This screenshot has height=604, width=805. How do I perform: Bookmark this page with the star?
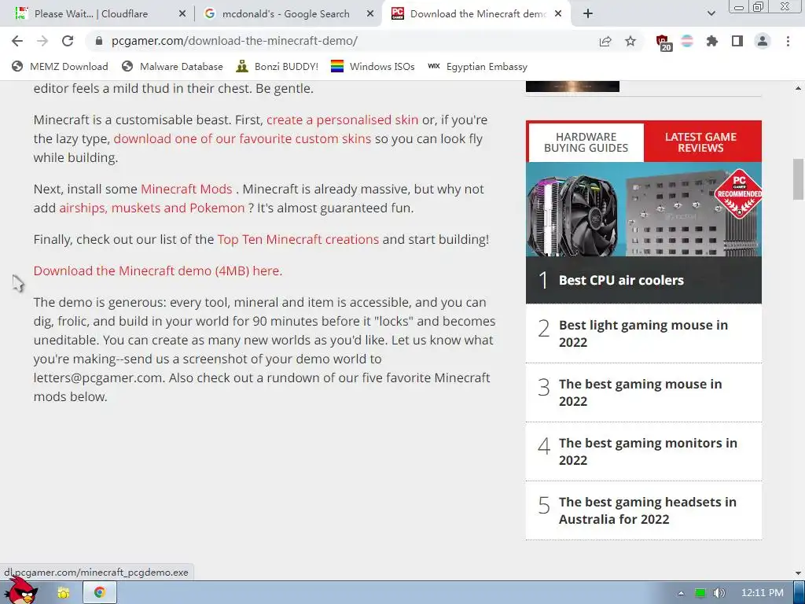coord(630,41)
